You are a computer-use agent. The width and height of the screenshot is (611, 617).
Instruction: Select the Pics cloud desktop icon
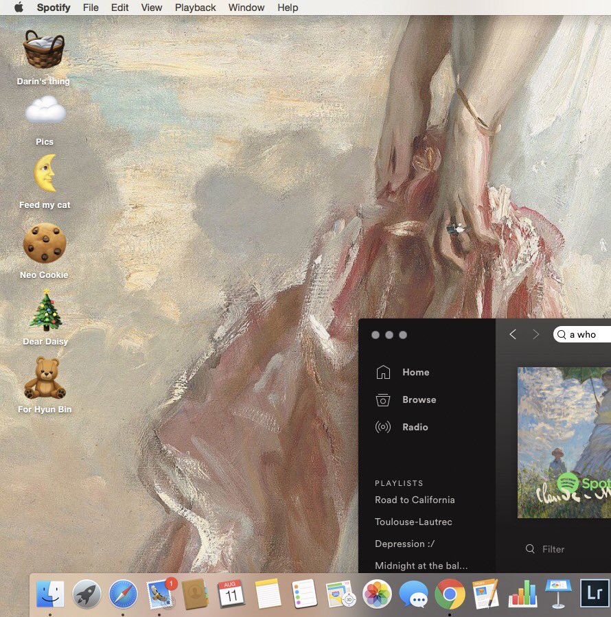[x=45, y=110]
